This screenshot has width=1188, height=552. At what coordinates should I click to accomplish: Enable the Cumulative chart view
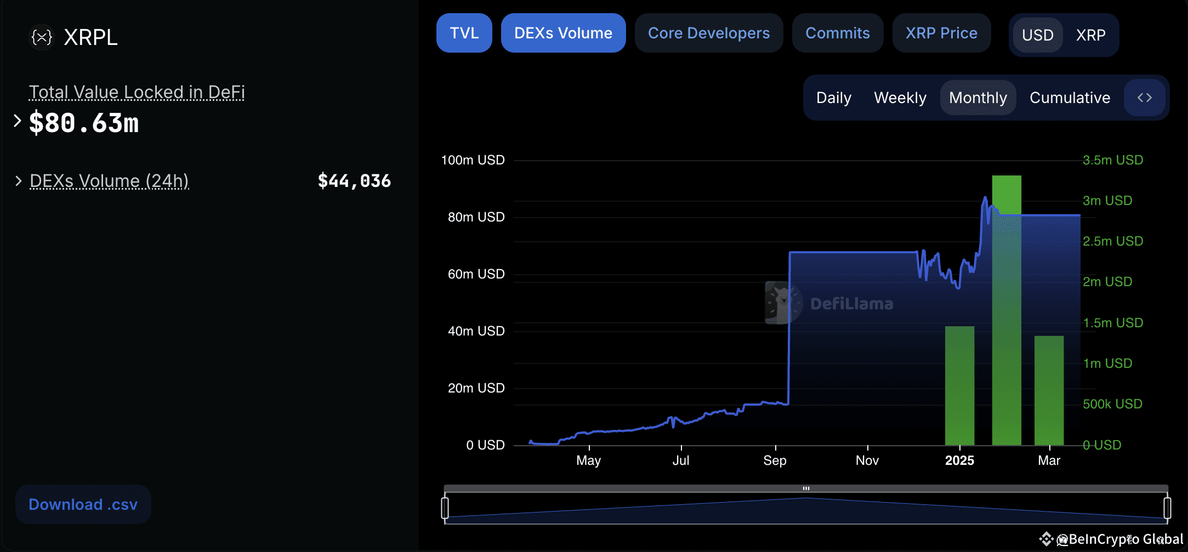(x=1070, y=97)
